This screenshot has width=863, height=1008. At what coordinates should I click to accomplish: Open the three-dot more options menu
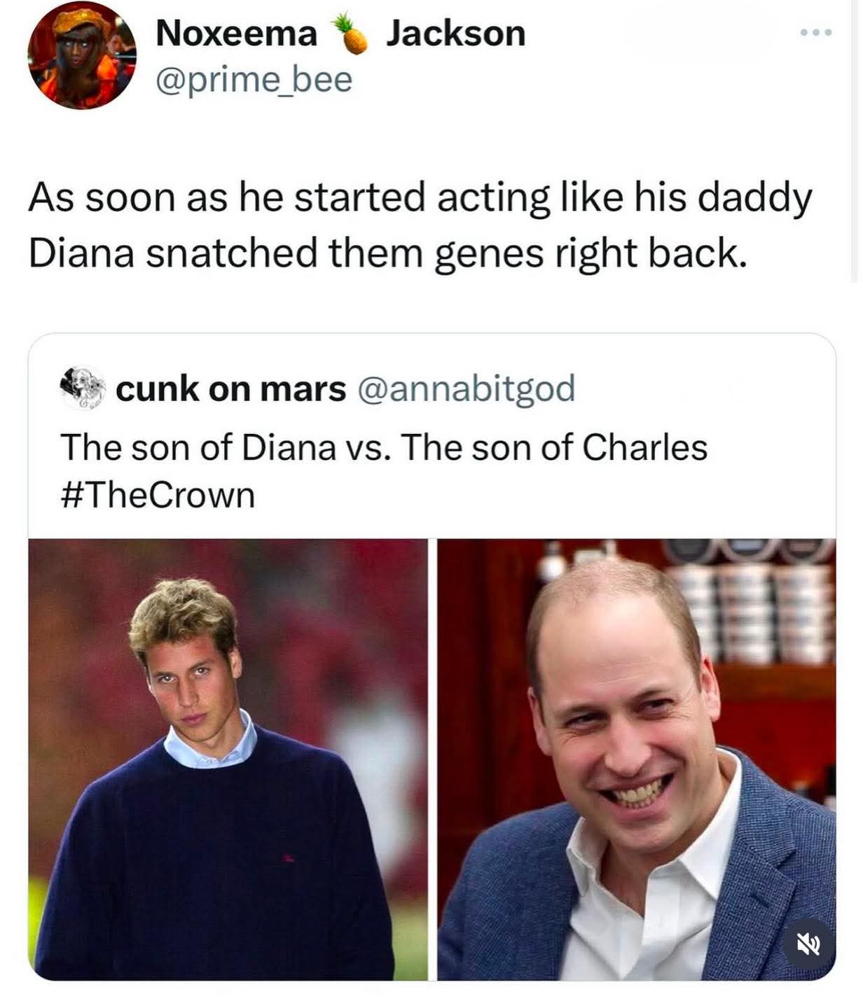pos(816,32)
